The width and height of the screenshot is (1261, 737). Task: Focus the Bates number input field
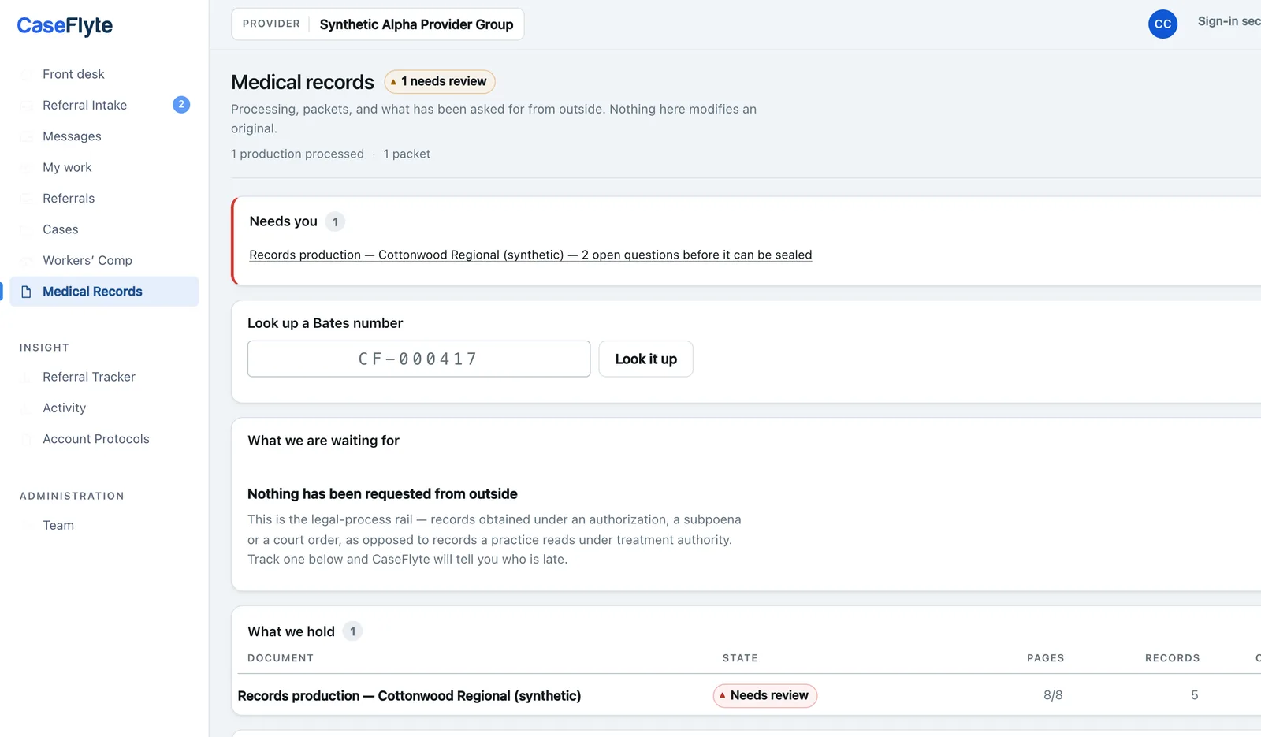[418, 359]
